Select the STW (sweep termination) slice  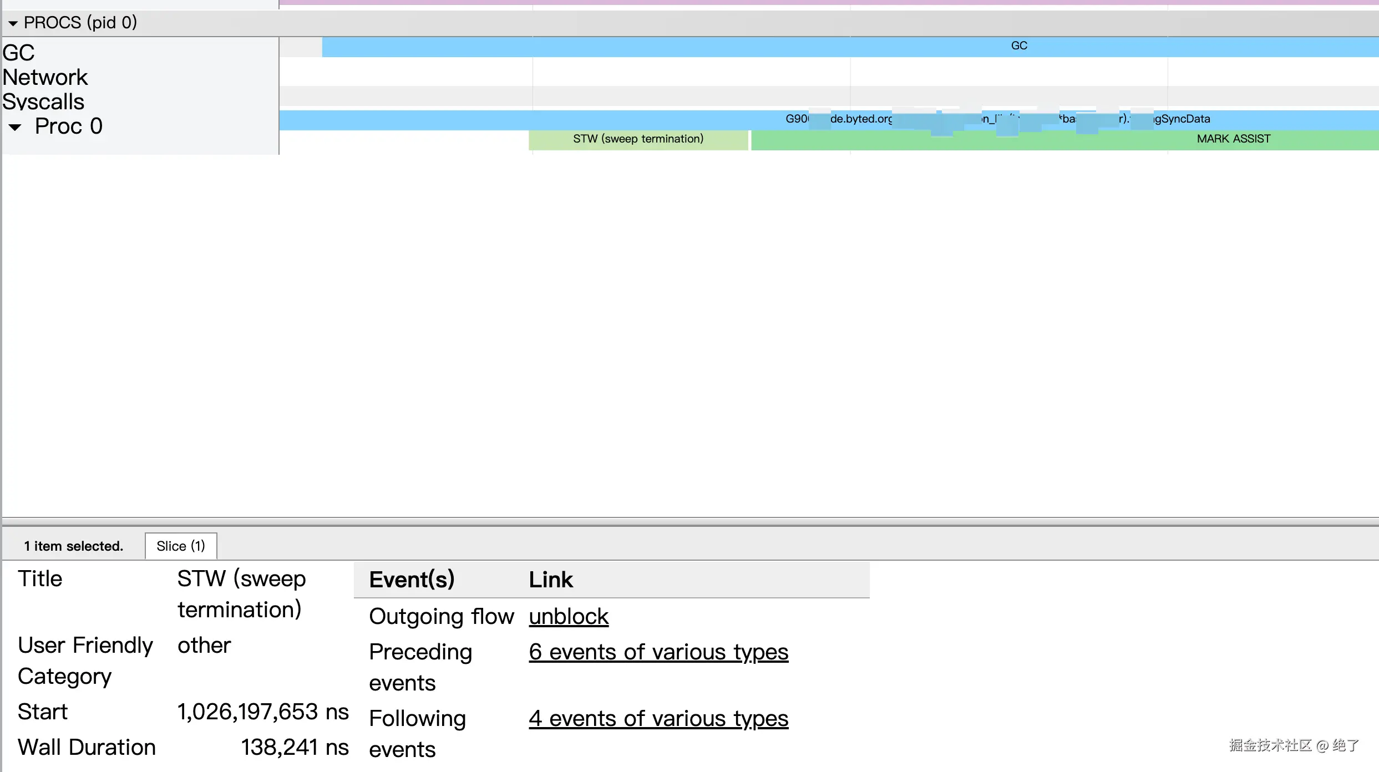click(x=638, y=139)
